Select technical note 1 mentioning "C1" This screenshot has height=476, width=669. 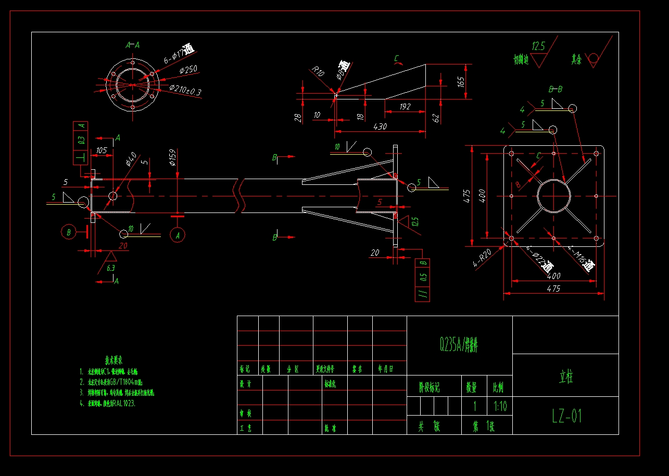[x=108, y=372]
